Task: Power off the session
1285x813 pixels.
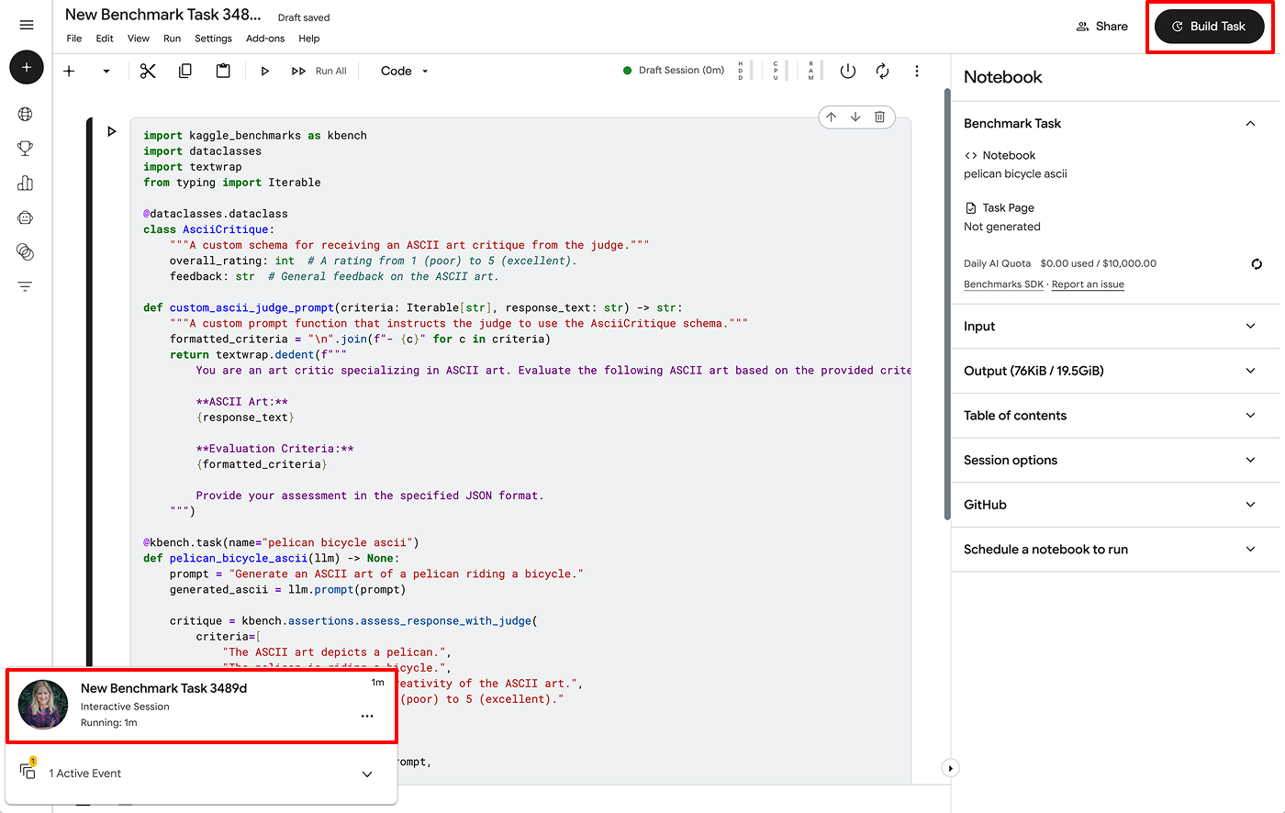Action: point(848,71)
